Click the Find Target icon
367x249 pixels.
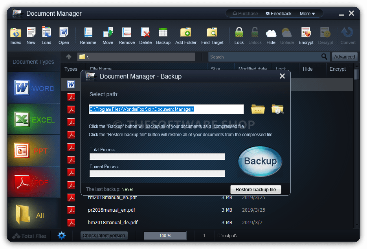pyautogui.click(x=212, y=36)
